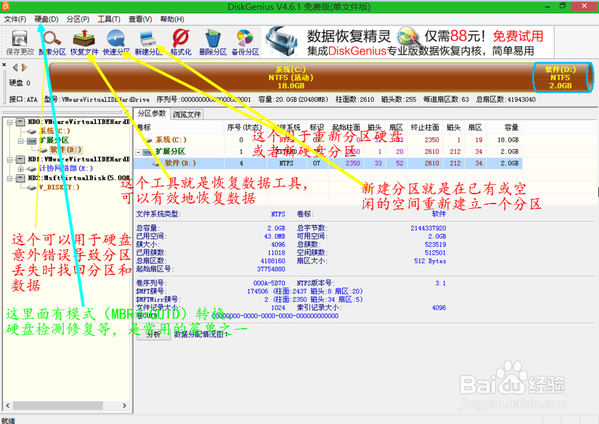The height and width of the screenshot is (424, 599).
Task: Open the 搜索分区 search partition tool
Action: point(52,43)
